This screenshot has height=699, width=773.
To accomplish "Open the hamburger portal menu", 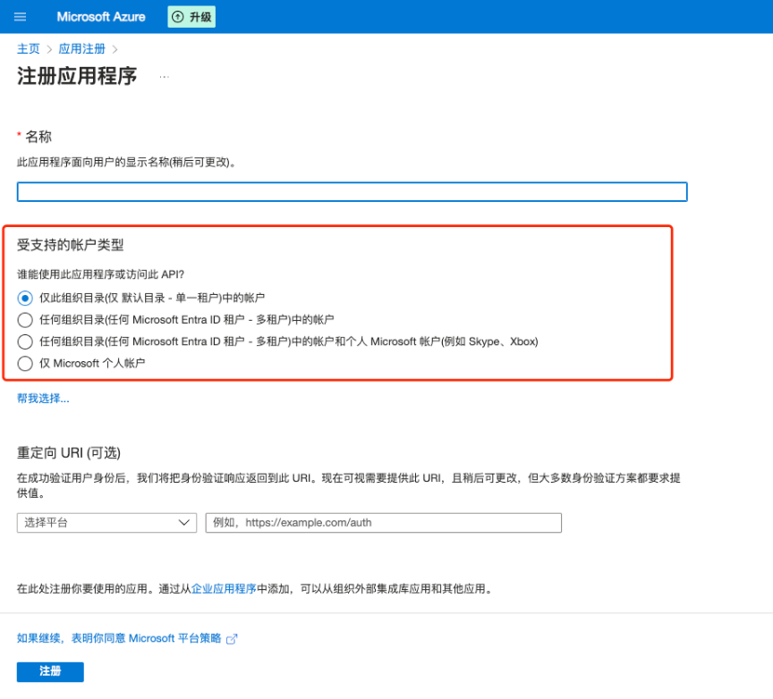I will pyautogui.click(x=21, y=17).
